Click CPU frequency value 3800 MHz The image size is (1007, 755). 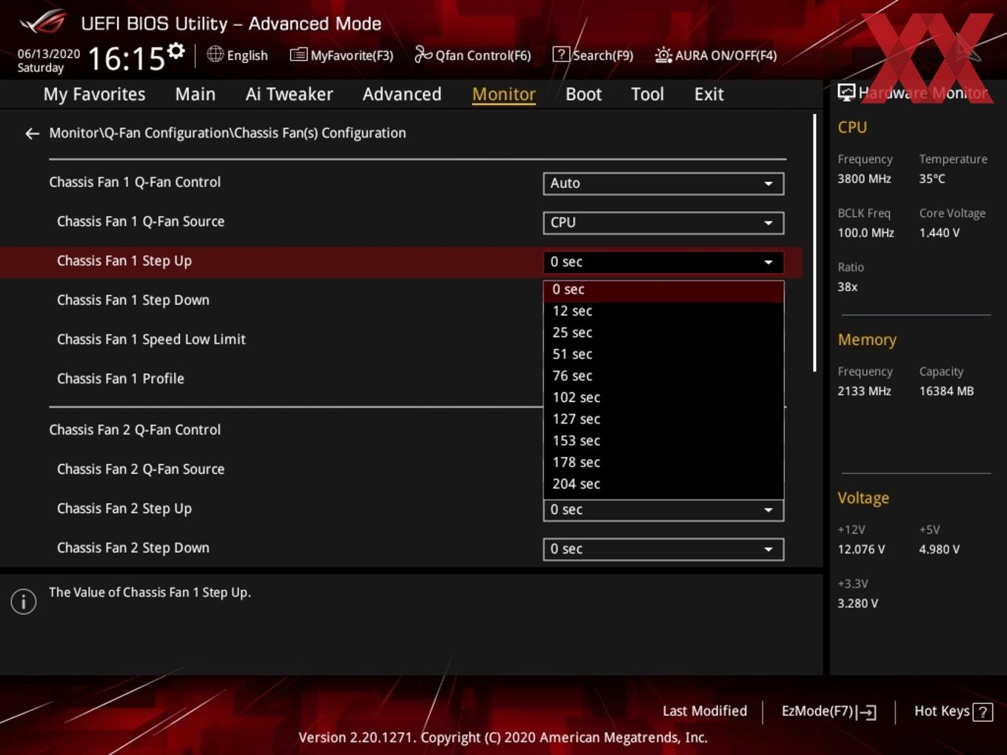(864, 178)
